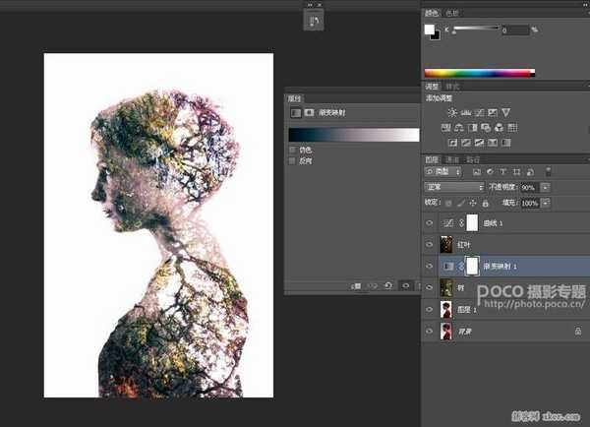This screenshot has width=590, height=427.
Task: Enable the 反向 (Reverse) checkbox
Action: 292,160
